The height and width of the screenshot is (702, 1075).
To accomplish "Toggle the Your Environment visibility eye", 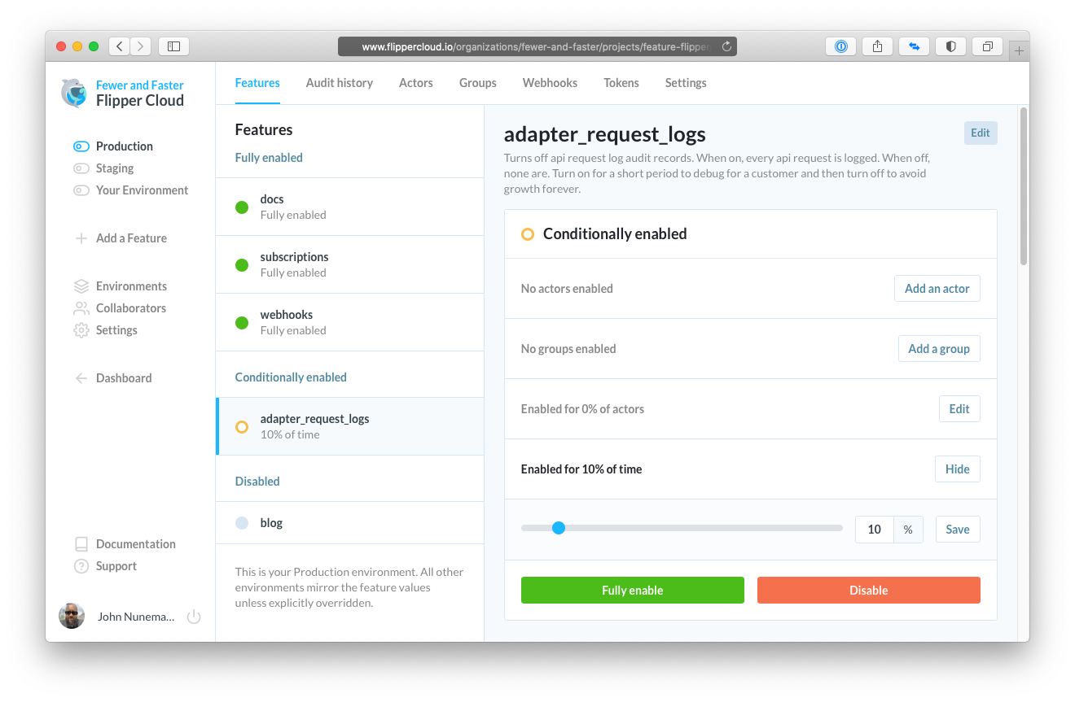I will [80, 190].
